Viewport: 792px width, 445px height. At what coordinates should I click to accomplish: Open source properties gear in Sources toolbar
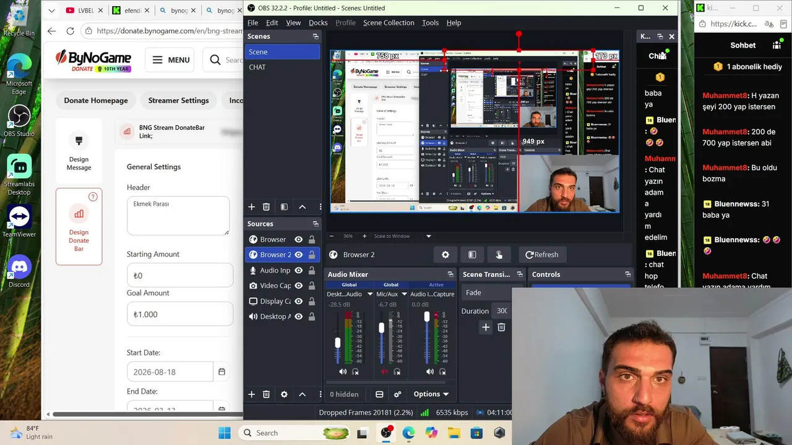click(x=284, y=394)
